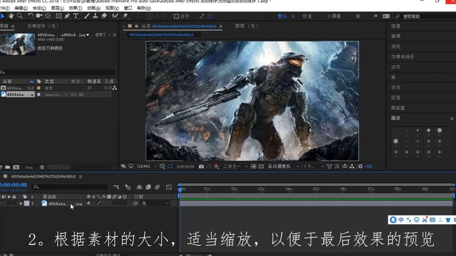Open the composition mini-flowchart in timeline
The width and height of the screenshot is (456, 256).
click(116, 187)
